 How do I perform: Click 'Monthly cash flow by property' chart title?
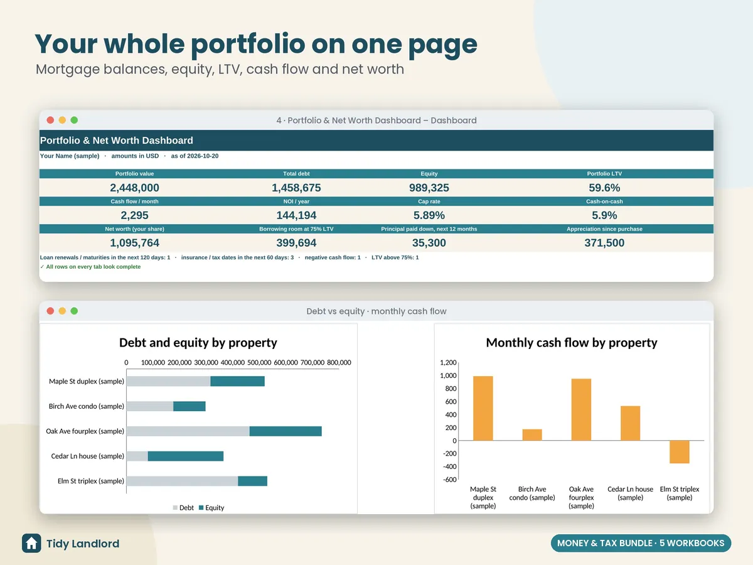pos(572,343)
